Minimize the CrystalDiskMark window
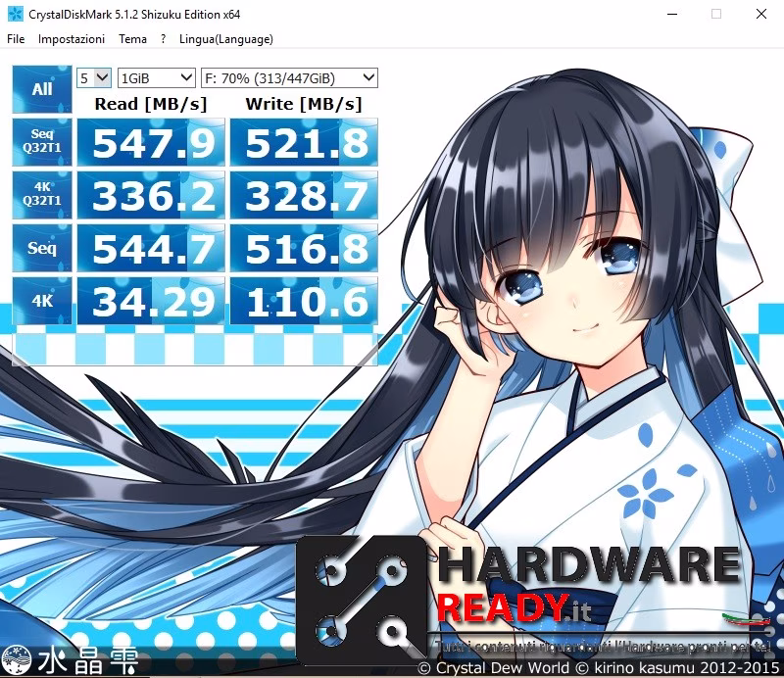Screen dimensions: 784x678 [x=672, y=14]
